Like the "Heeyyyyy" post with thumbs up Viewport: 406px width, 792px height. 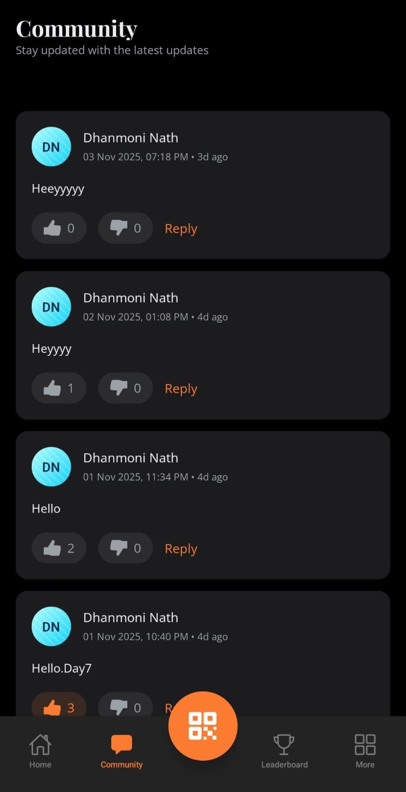[x=59, y=228]
